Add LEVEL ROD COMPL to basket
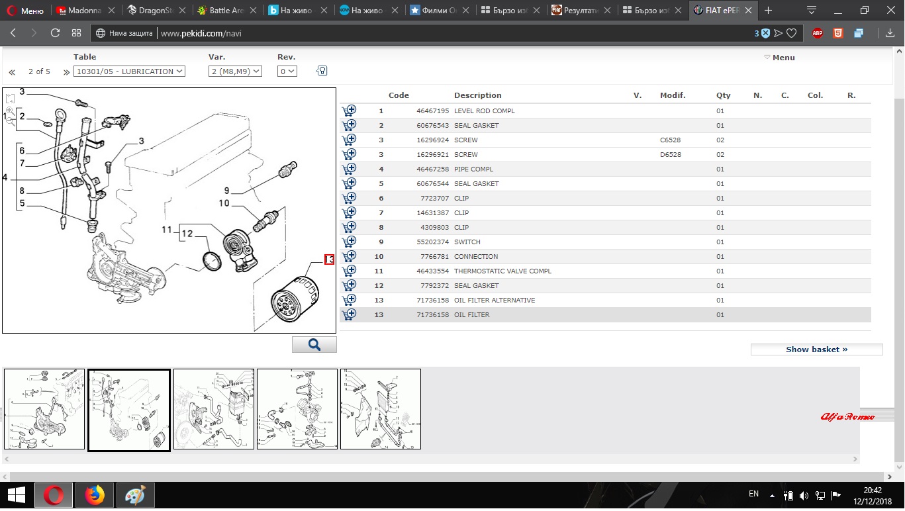This screenshot has width=905, height=511. click(x=349, y=111)
